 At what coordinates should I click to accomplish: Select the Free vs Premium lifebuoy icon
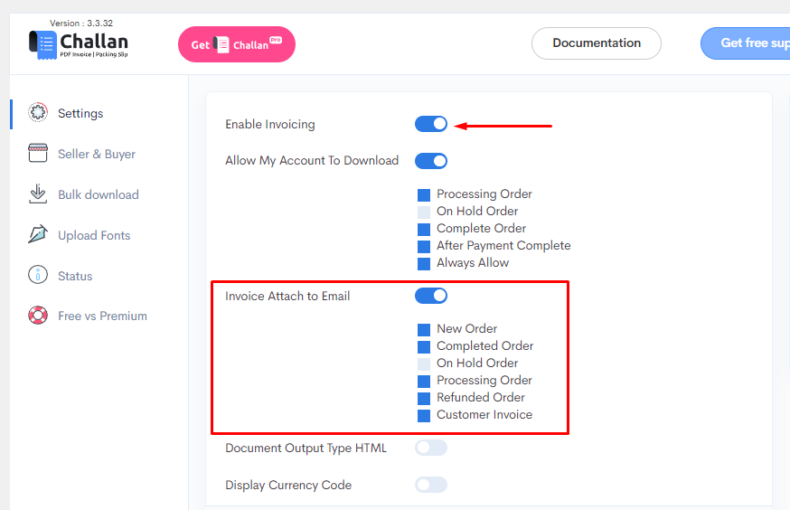click(x=38, y=316)
